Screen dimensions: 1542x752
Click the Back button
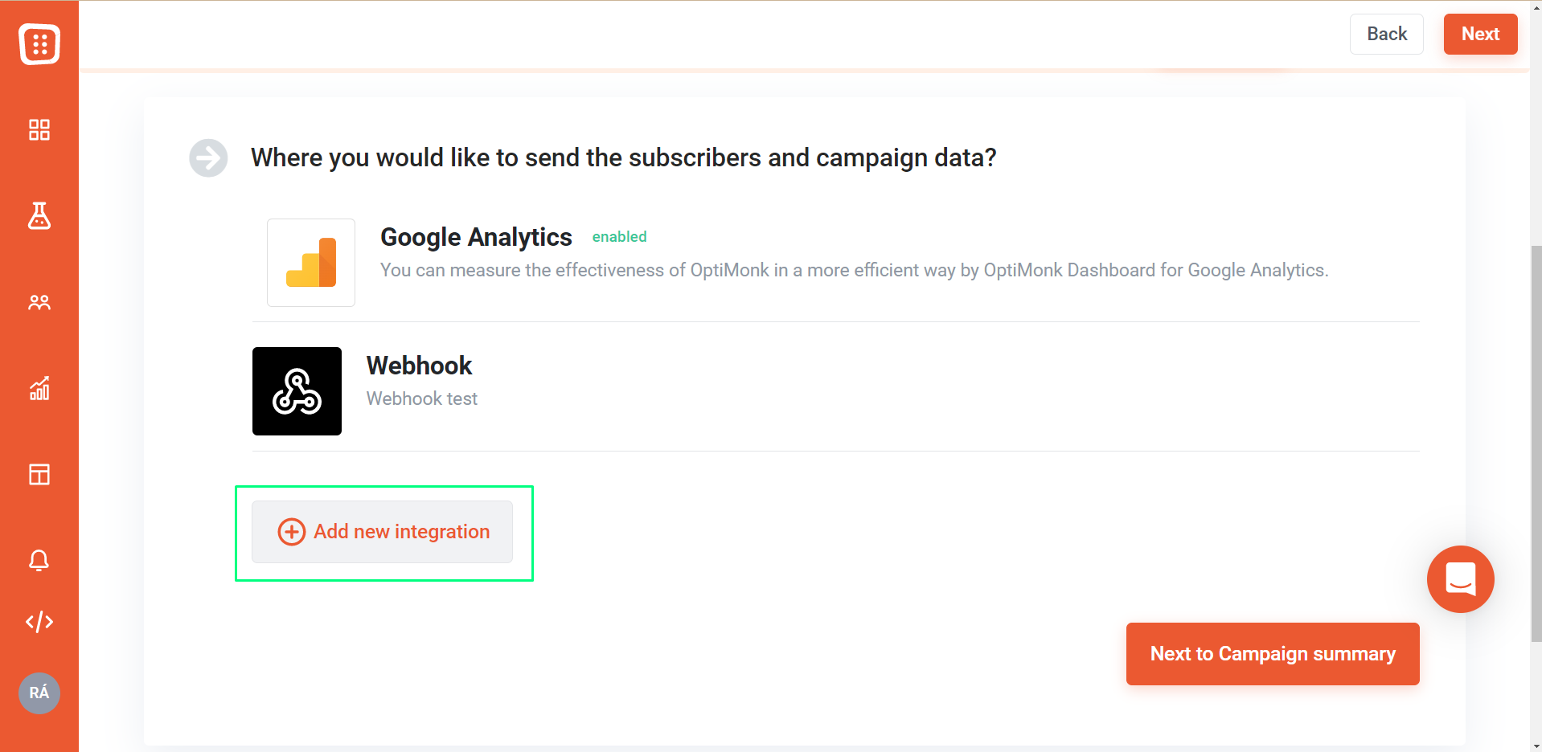coord(1387,34)
